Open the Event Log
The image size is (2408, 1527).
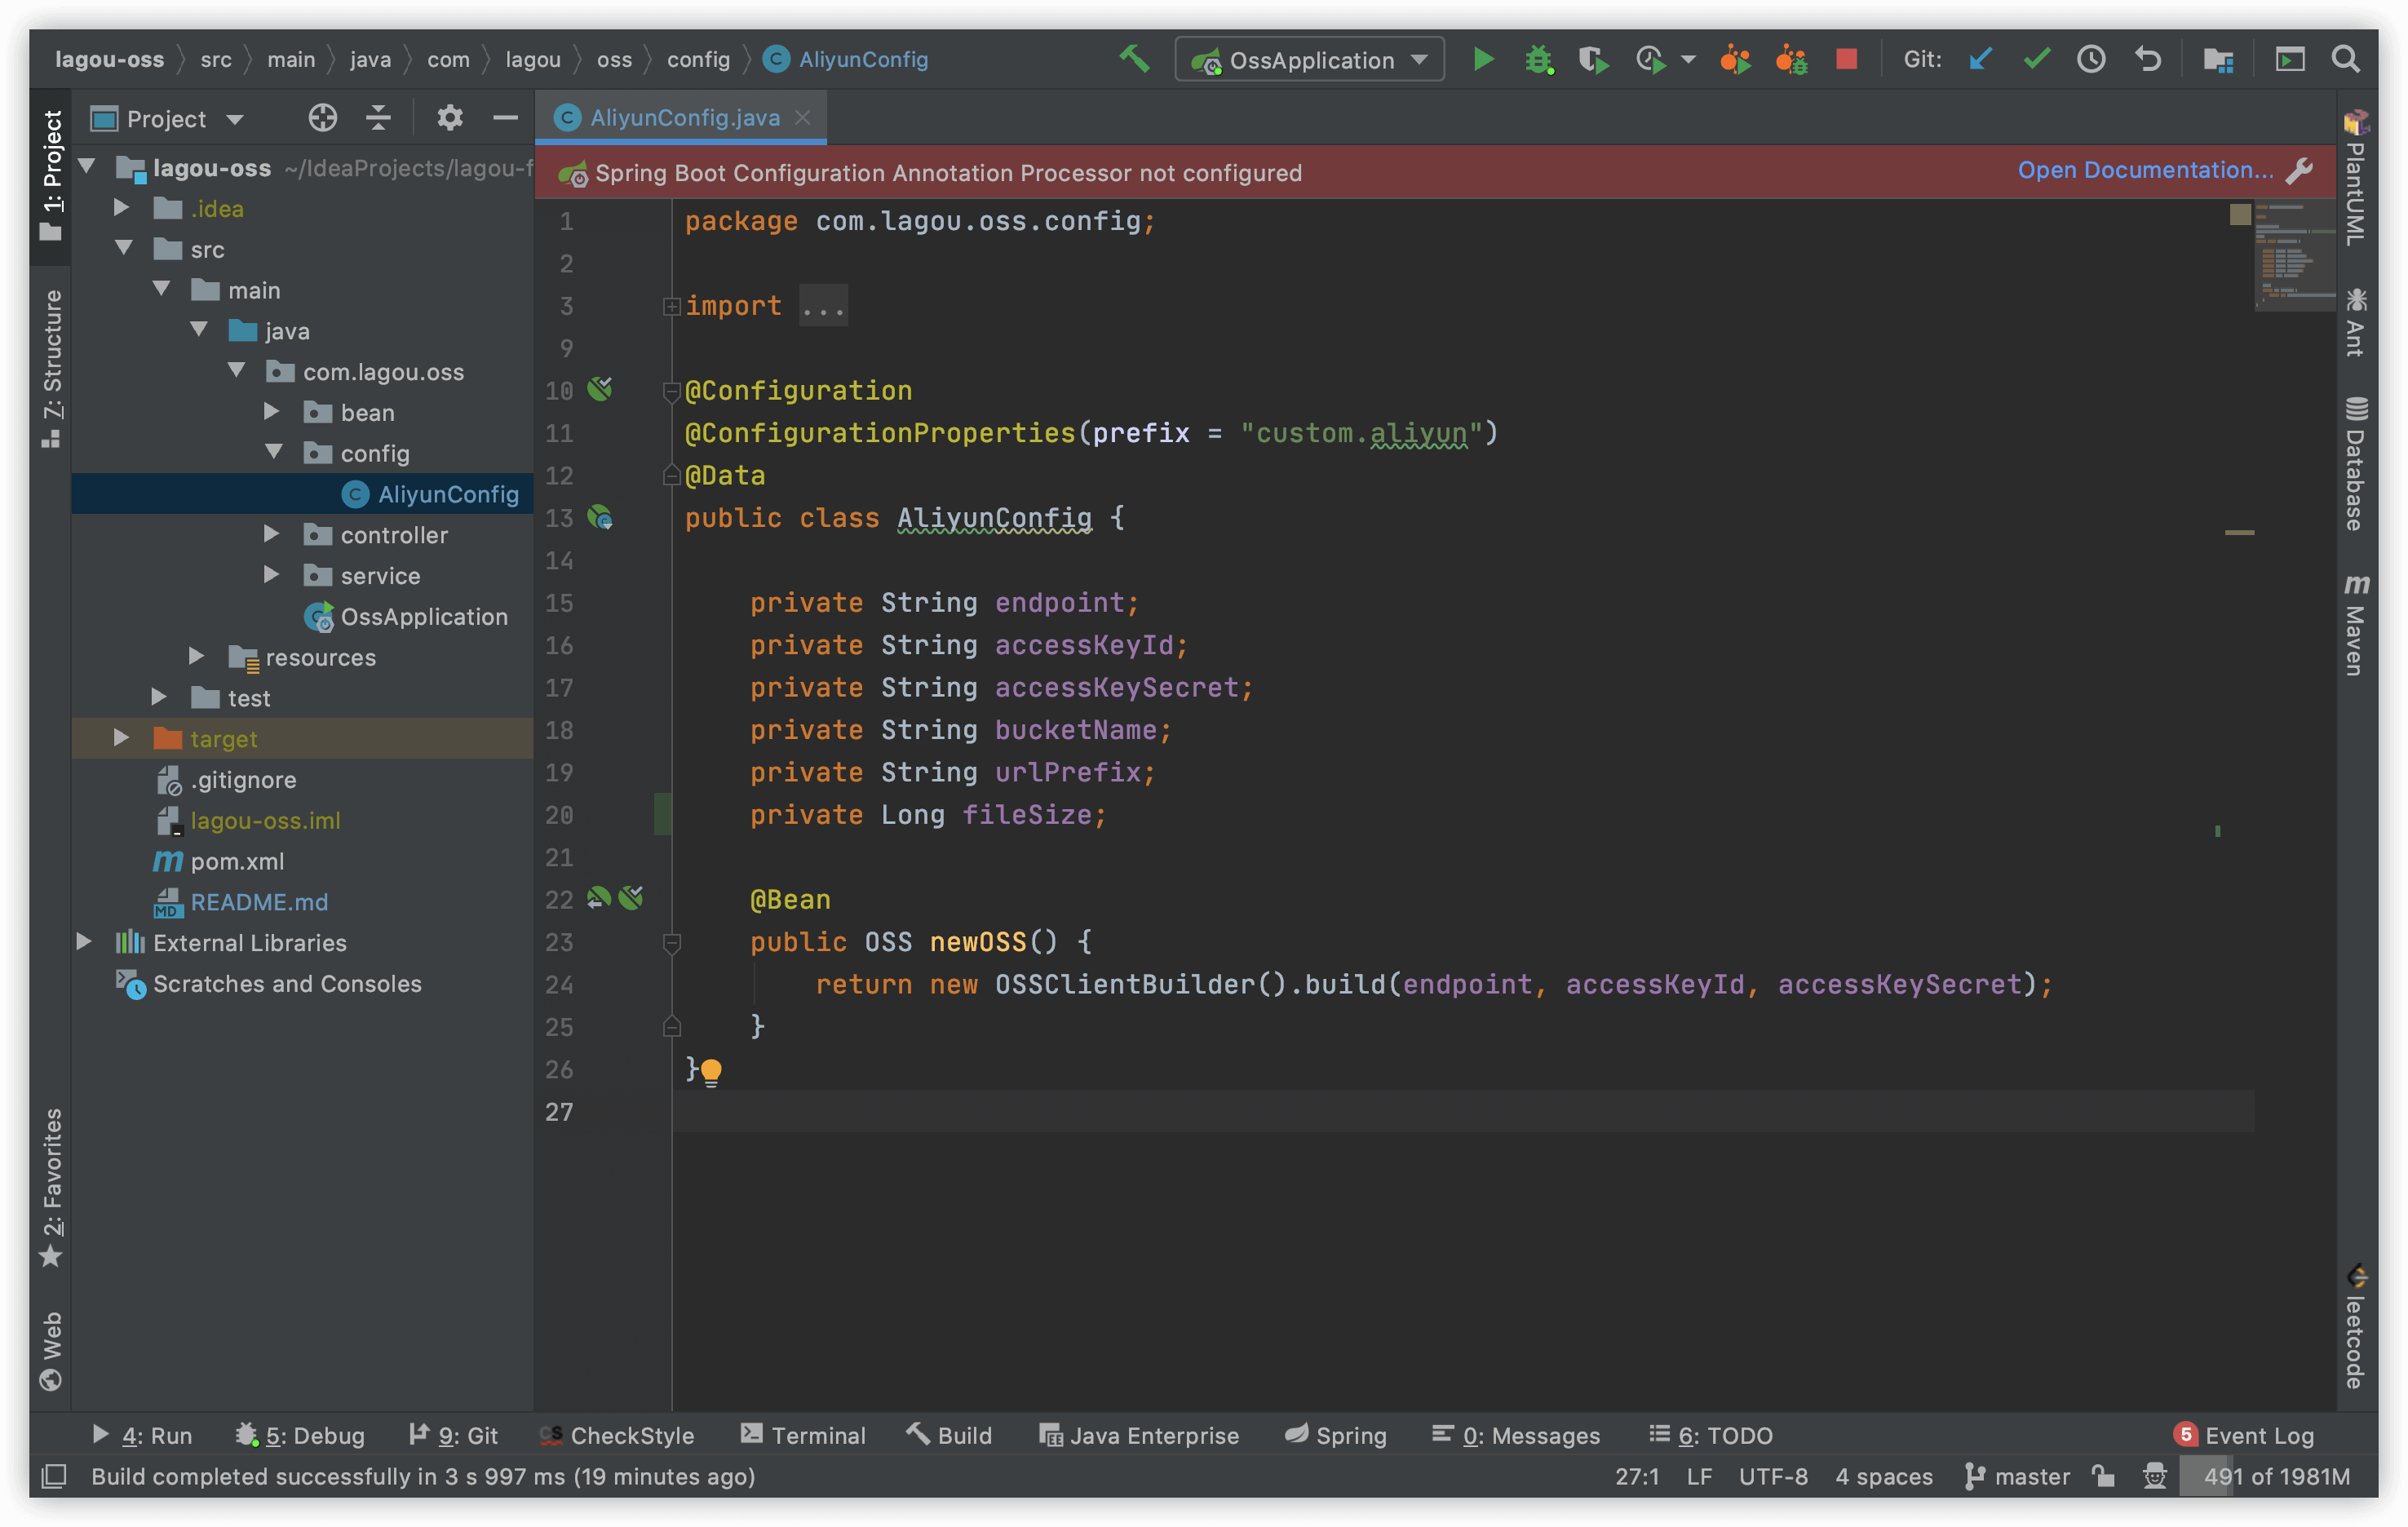coord(2244,1435)
